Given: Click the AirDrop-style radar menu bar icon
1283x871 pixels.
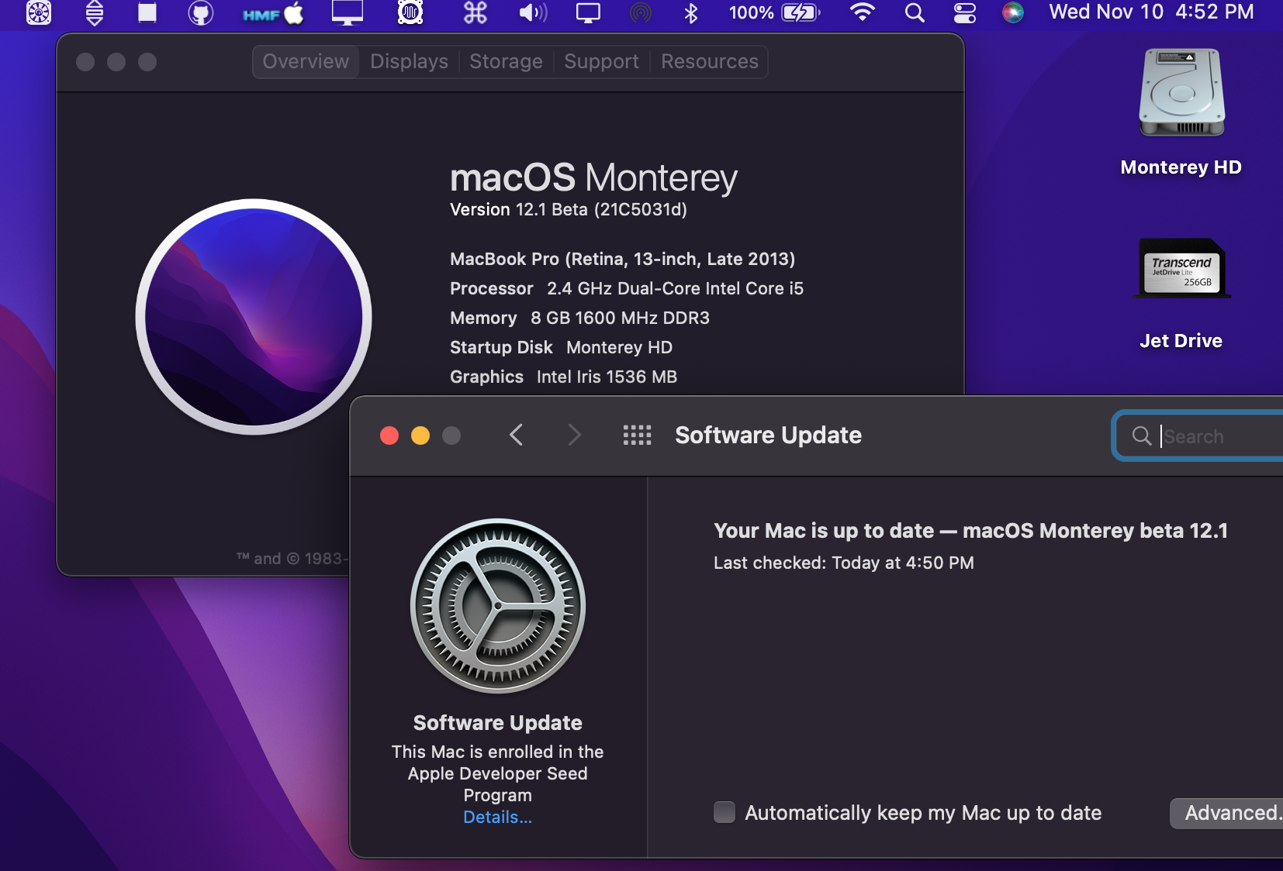Looking at the screenshot, I should 640,12.
